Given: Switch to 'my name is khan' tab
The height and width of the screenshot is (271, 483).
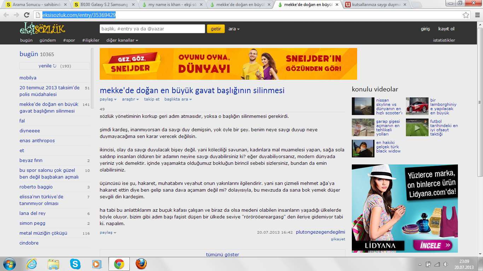Looking at the screenshot, I should (171, 5).
